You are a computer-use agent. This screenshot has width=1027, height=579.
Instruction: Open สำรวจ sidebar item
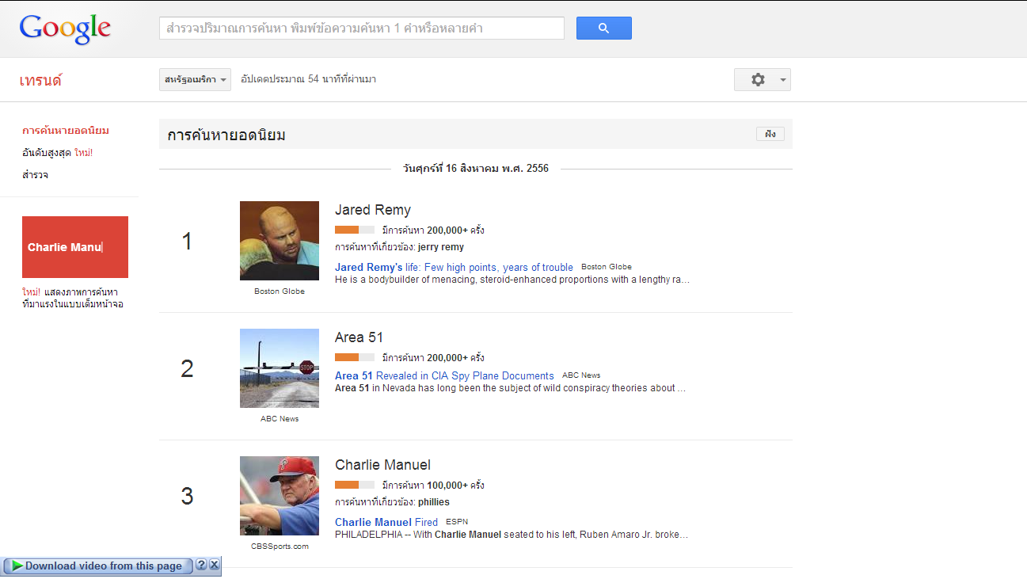pos(35,175)
